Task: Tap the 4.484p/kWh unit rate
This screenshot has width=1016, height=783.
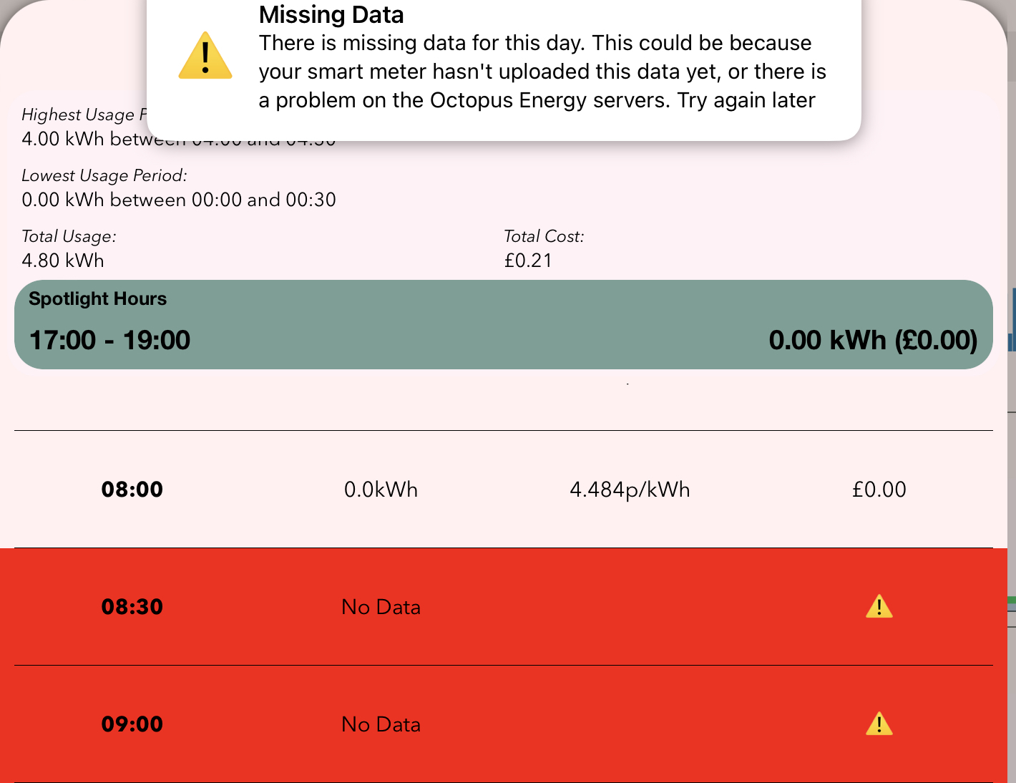Action: point(630,490)
